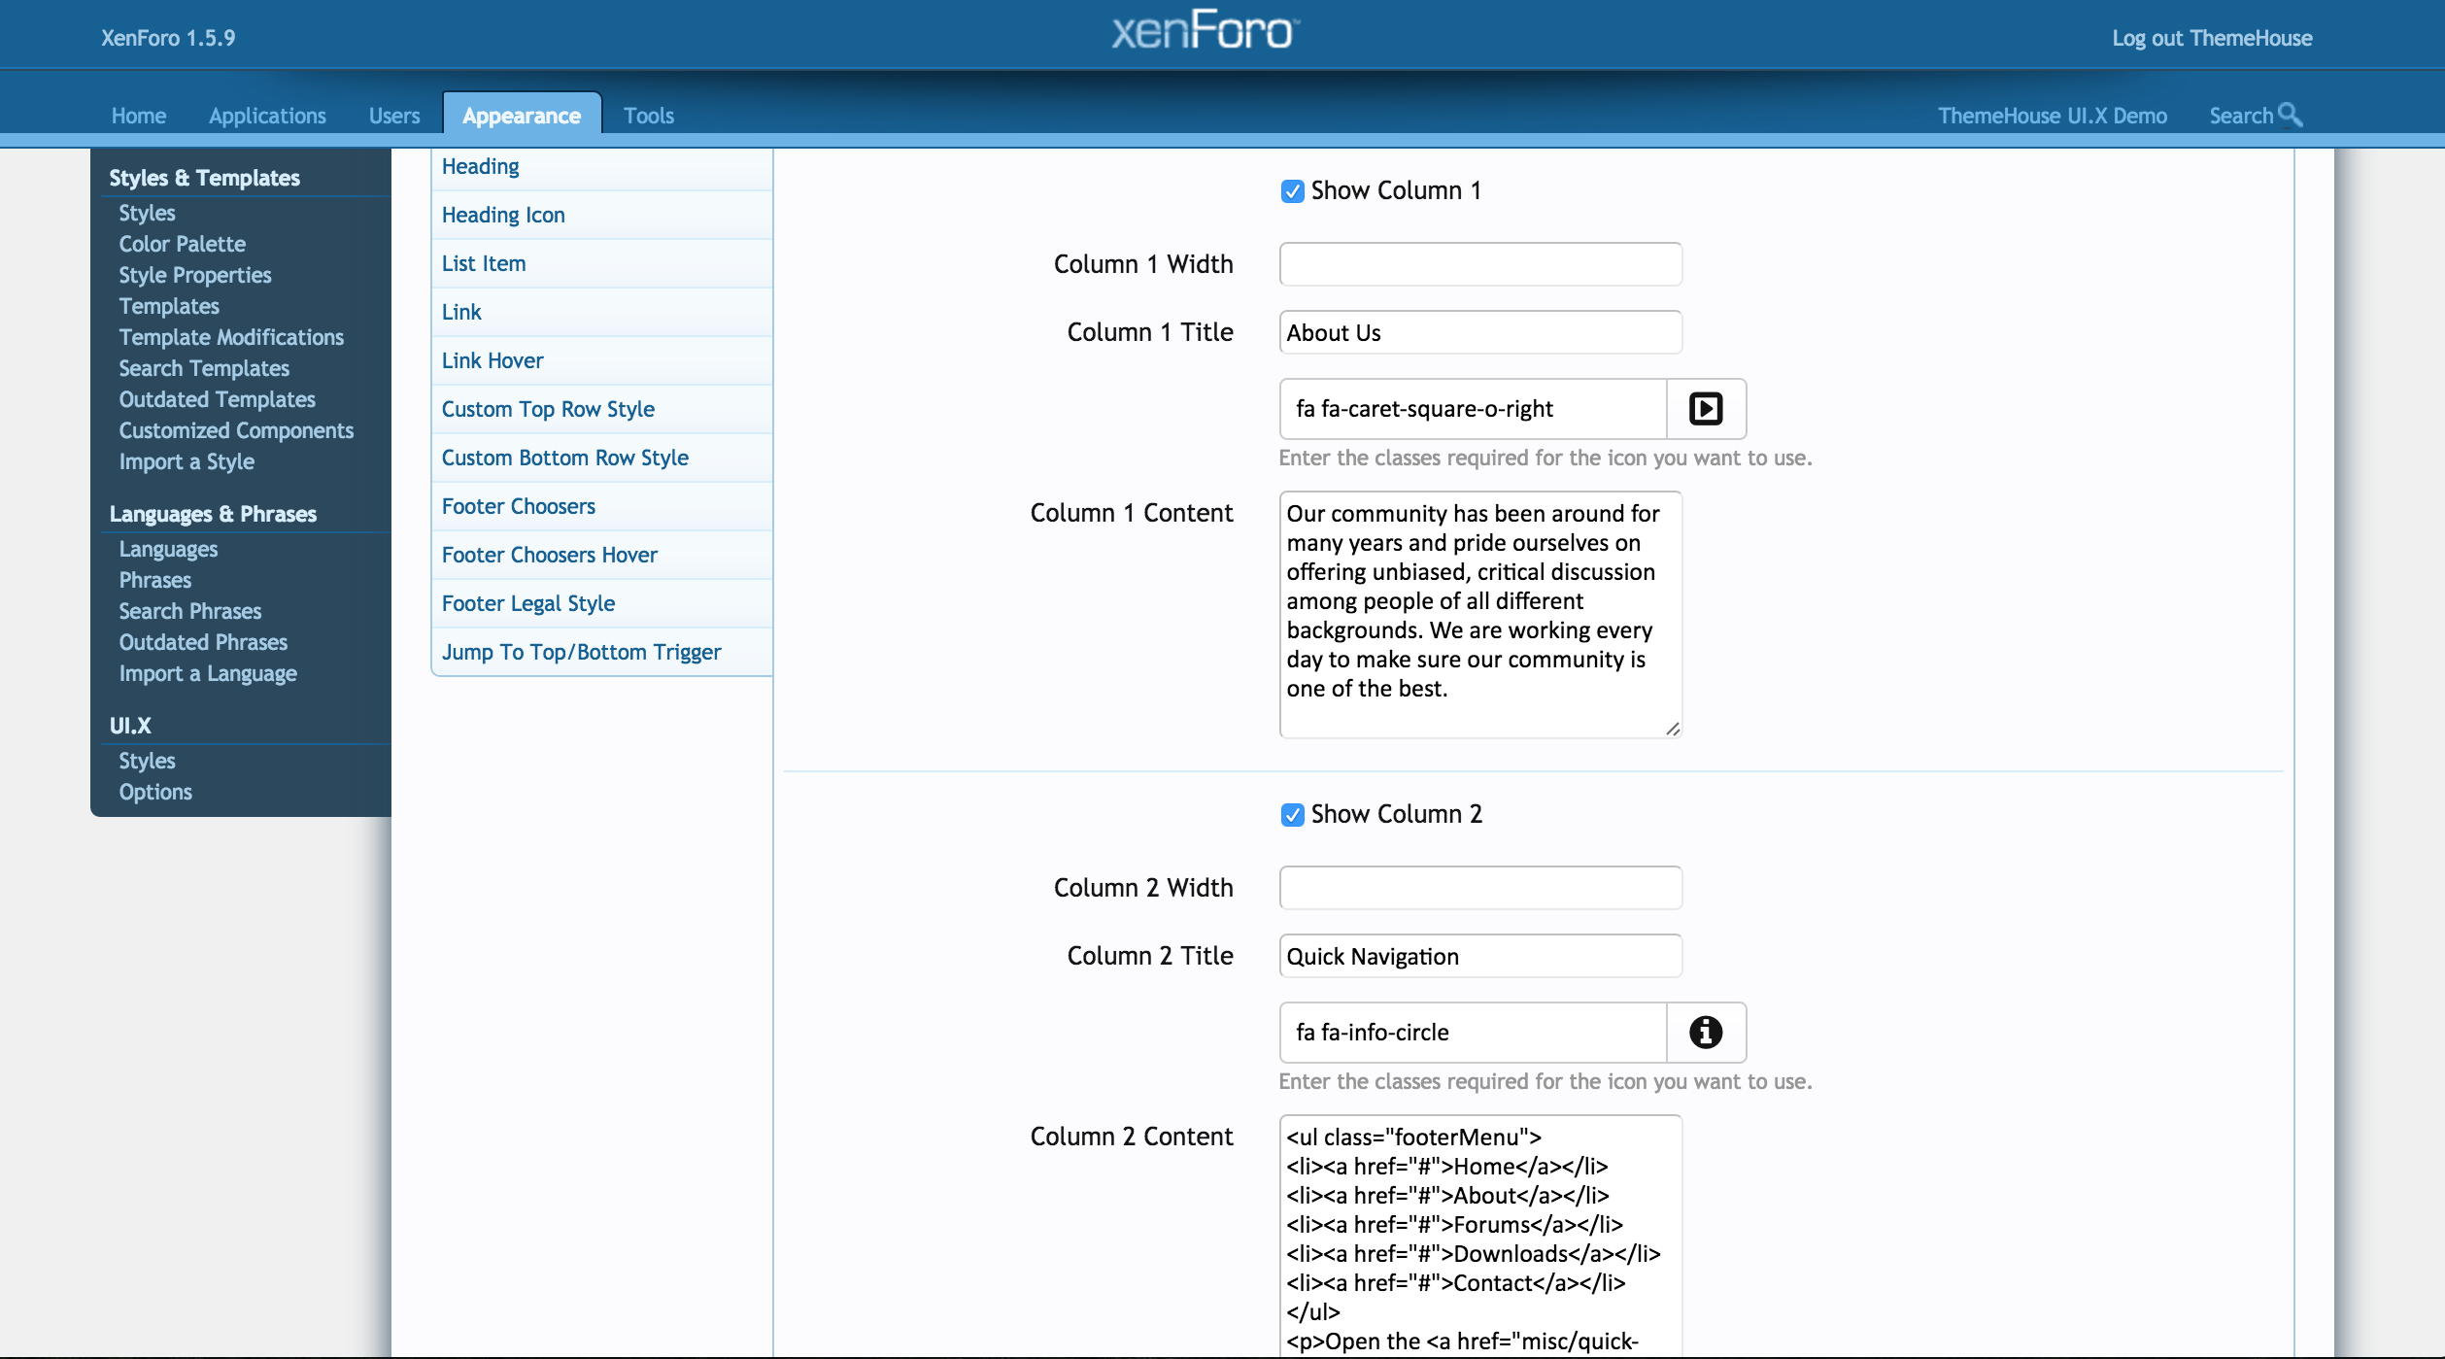Open UI.X Options

pyautogui.click(x=155, y=792)
